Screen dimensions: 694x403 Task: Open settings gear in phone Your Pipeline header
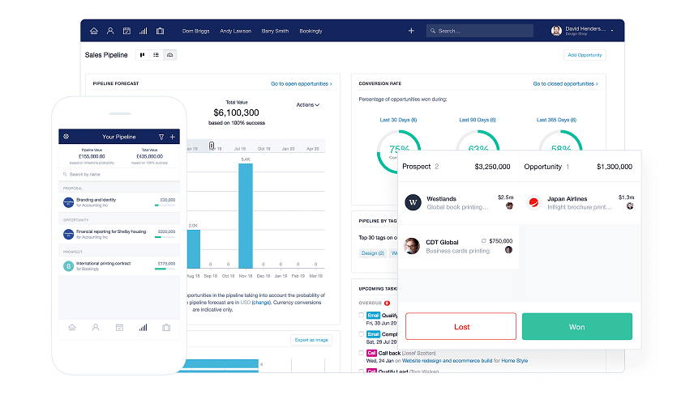coord(66,137)
